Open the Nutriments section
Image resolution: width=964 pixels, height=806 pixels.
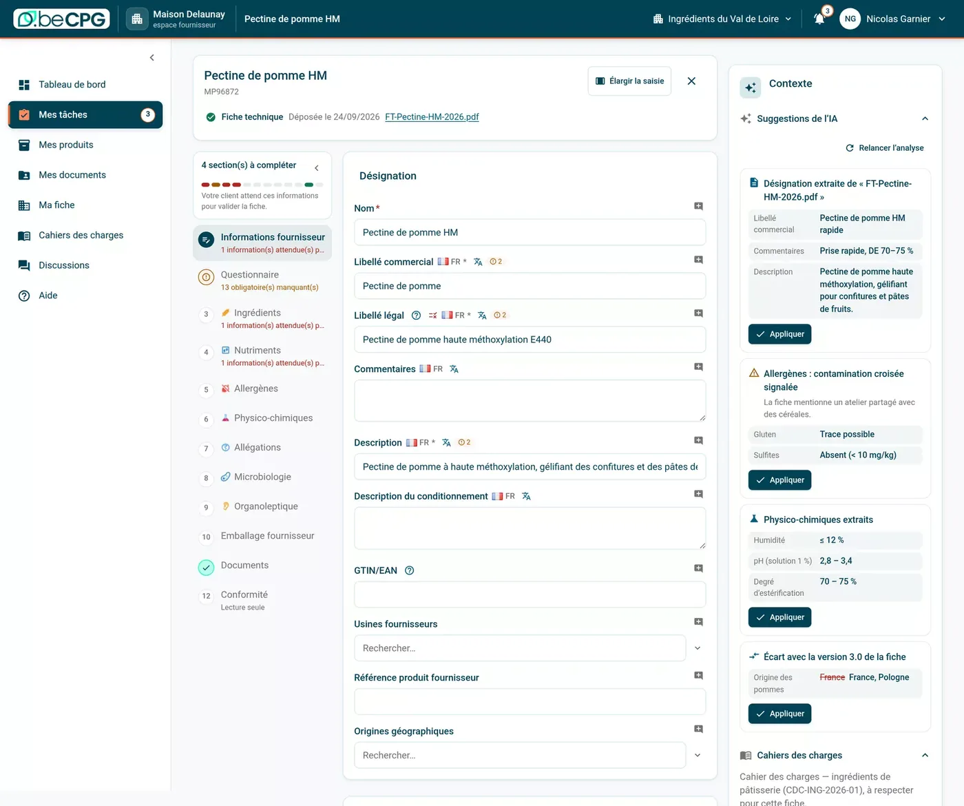pos(262,356)
